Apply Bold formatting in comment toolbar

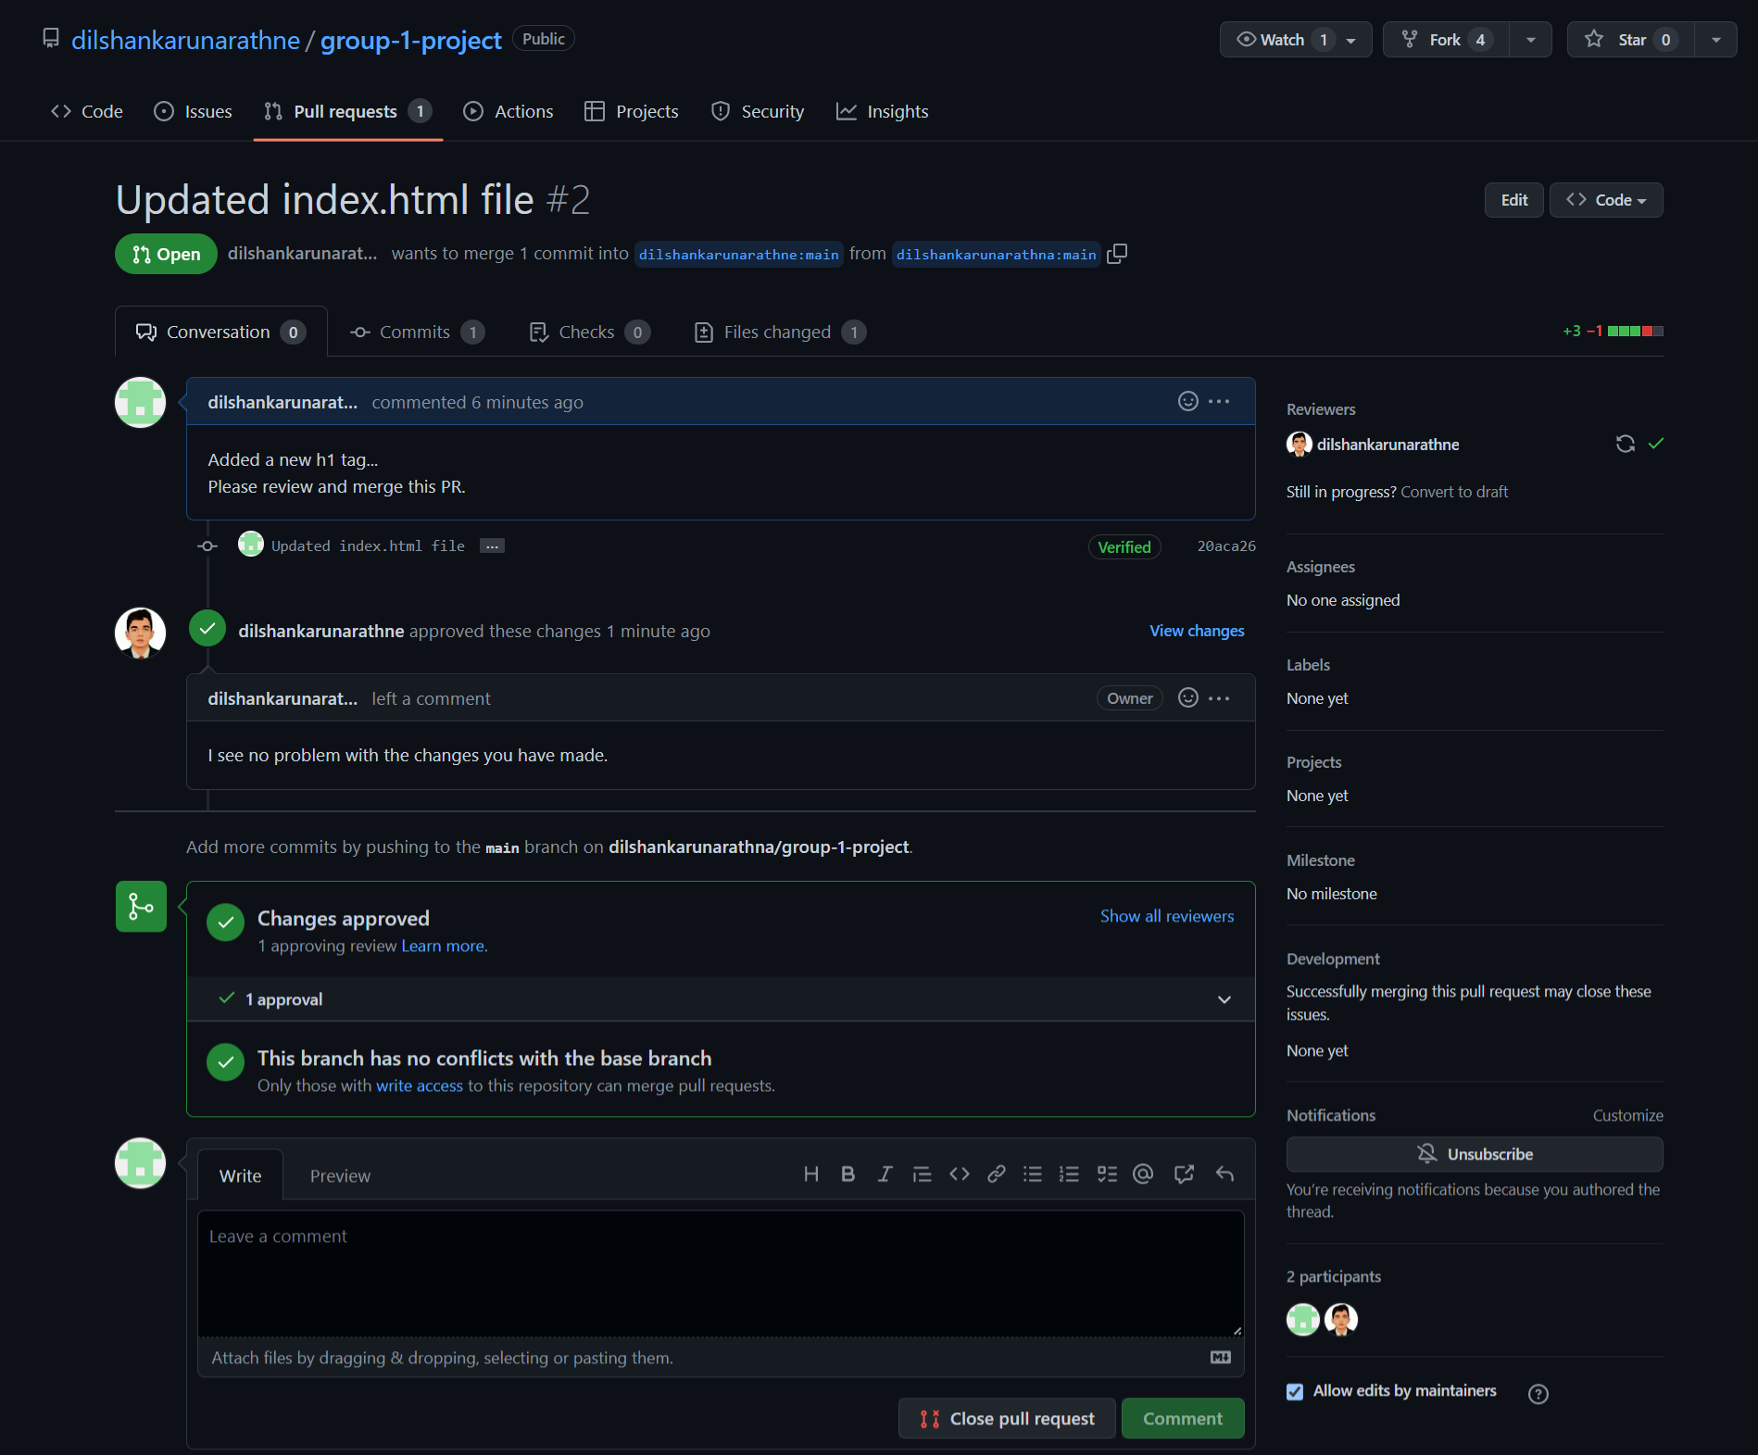coord(848,1174)
